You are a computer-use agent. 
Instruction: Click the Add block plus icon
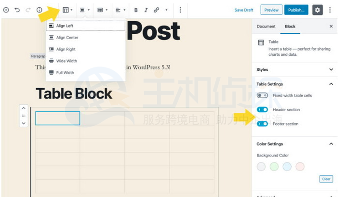coord(6,10)
